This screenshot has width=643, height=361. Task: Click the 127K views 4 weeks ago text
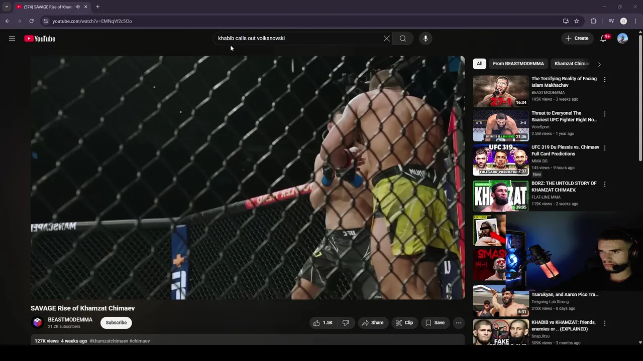click(x=61, y=341)
